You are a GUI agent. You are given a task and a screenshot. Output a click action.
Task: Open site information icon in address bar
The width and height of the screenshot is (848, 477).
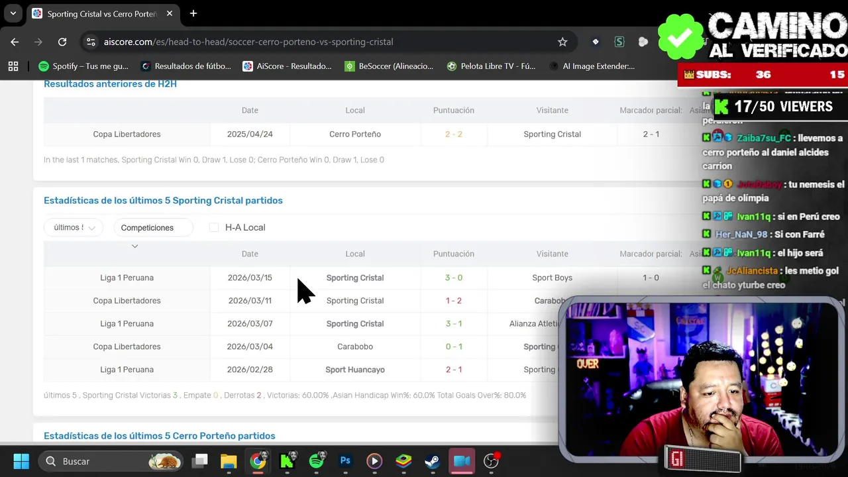[91, 42]
